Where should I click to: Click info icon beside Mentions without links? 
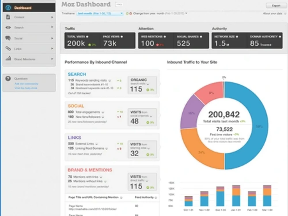click(x=105, y=181)
